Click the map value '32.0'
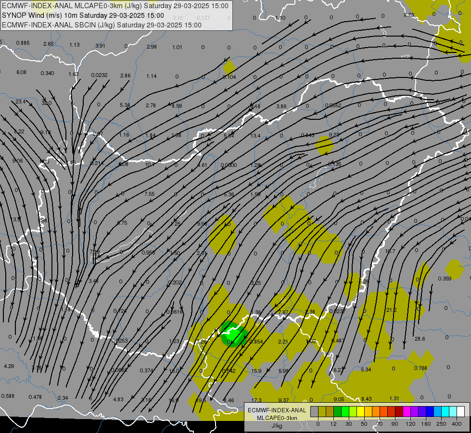 pos(47,103)
